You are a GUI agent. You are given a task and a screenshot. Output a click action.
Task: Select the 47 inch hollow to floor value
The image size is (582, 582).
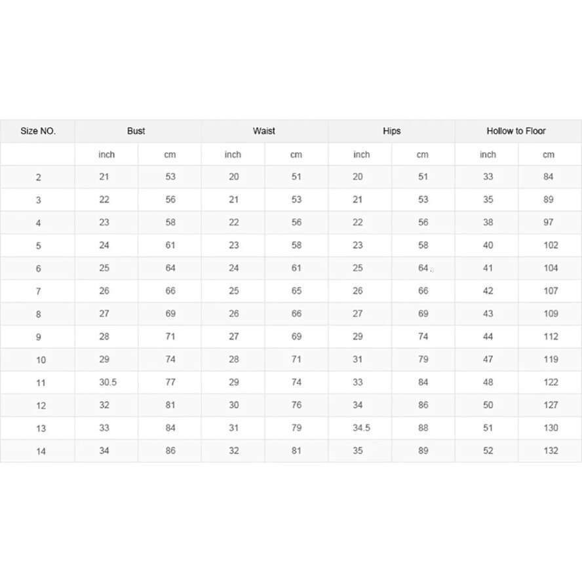(x=488, y=359)
